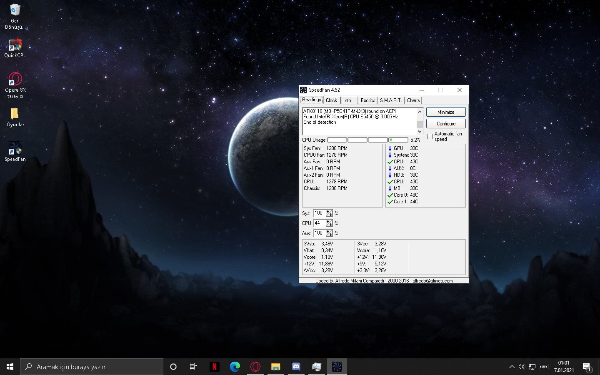Screen dimensions: 600x375
Task: Click the Minimize button in SpeedFan panel
Action: (446, 112)
